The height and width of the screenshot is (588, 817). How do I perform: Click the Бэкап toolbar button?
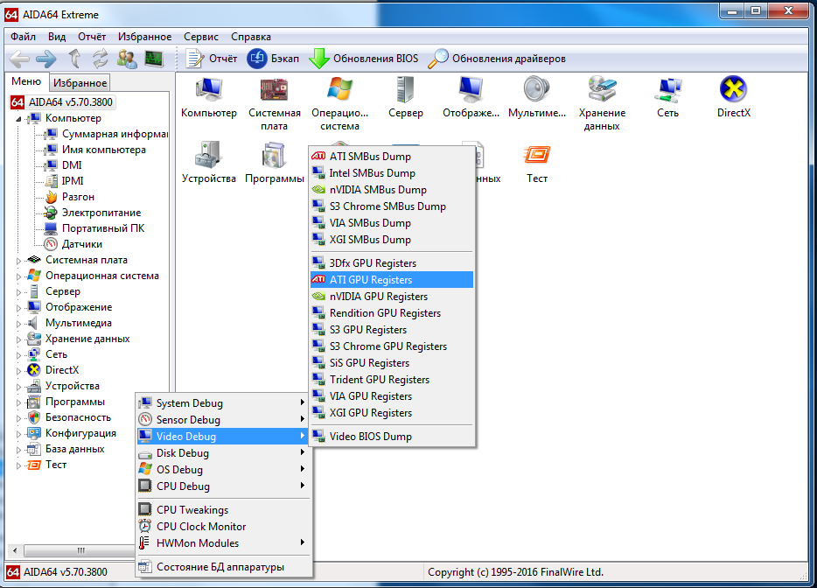(x=273, y=59)
